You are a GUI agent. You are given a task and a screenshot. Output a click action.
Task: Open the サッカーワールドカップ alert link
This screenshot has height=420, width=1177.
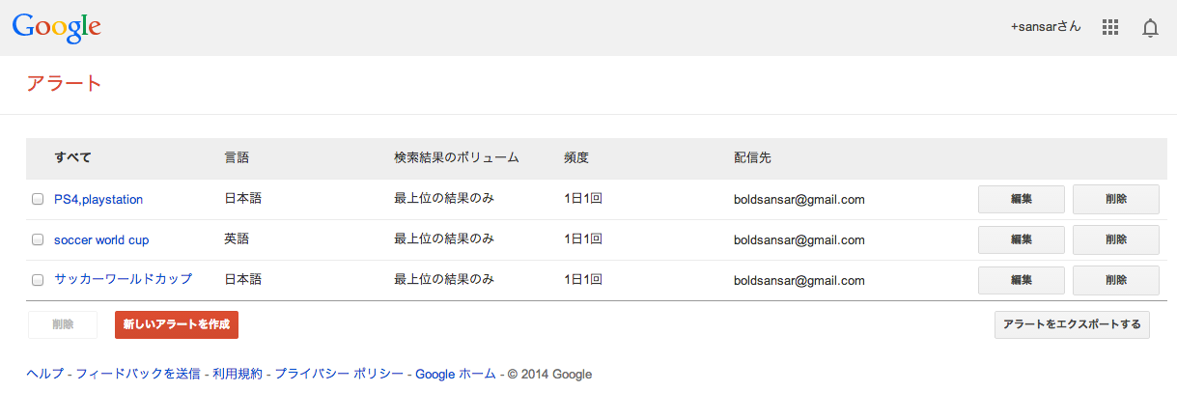(123, 280)
